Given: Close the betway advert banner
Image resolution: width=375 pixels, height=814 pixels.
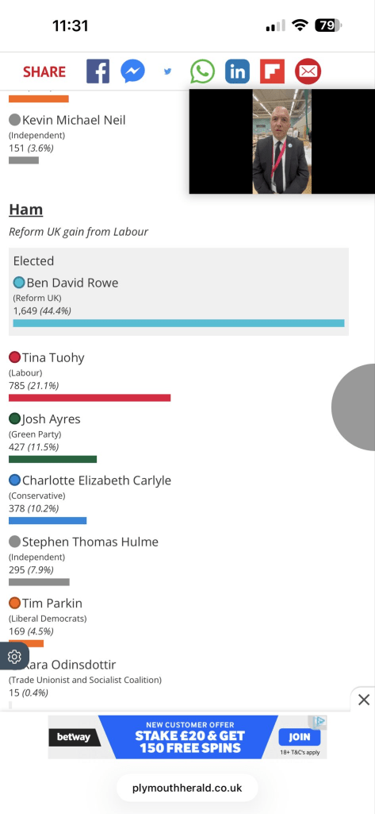Looking at the screenshot, I should [x=364, y=700].
